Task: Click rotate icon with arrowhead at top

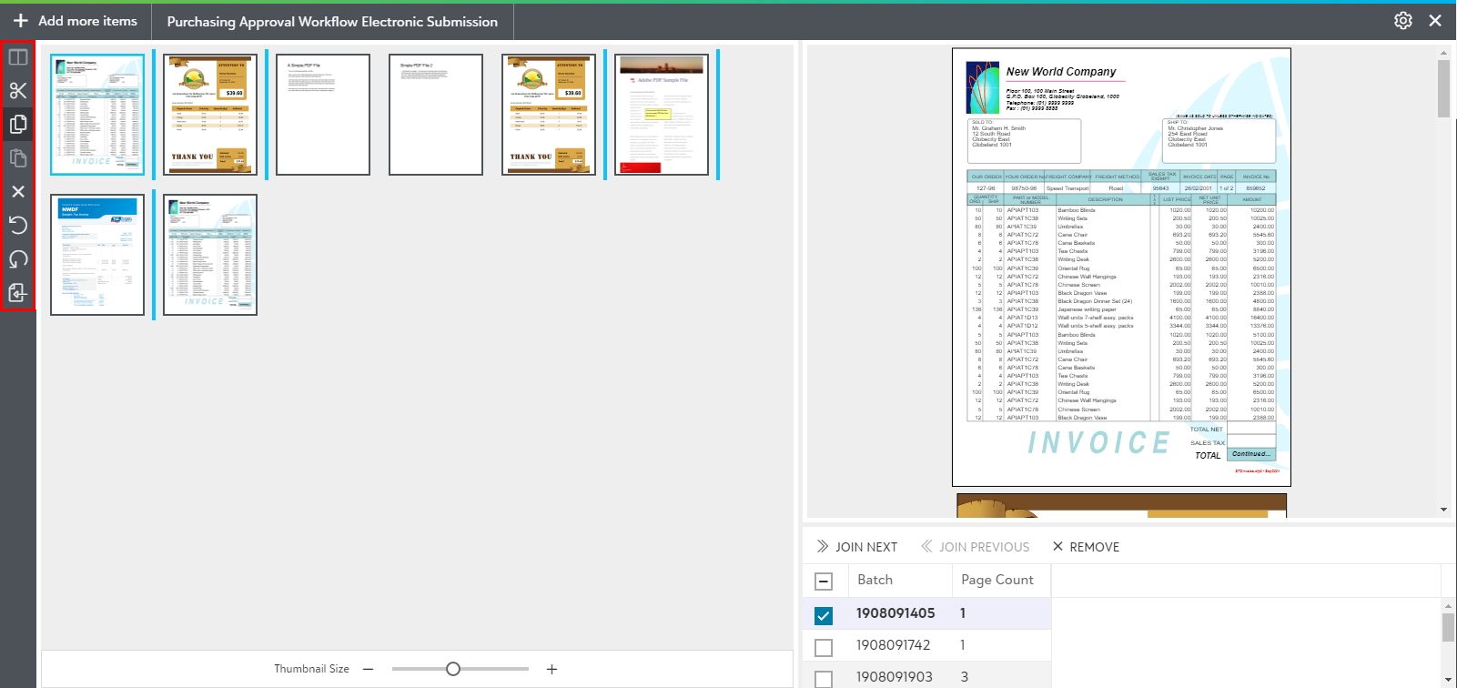Action: click(18, 225)
